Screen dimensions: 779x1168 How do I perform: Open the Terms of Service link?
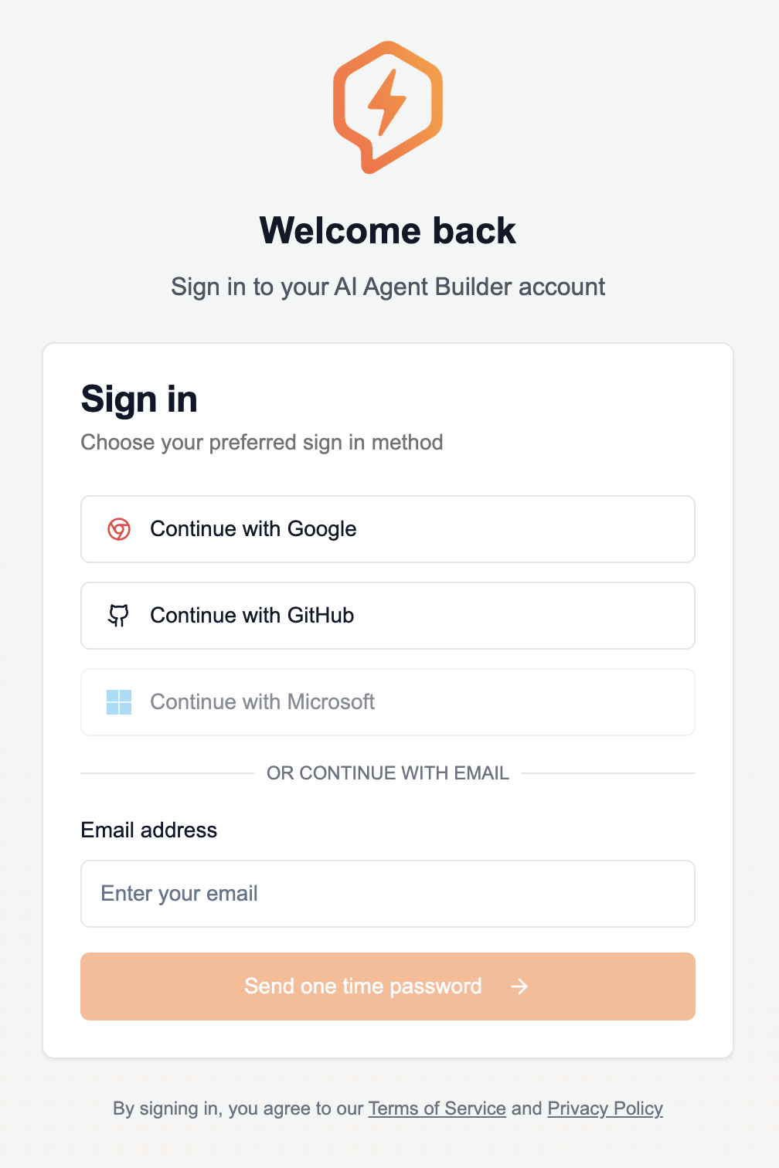pos(437,1108)
